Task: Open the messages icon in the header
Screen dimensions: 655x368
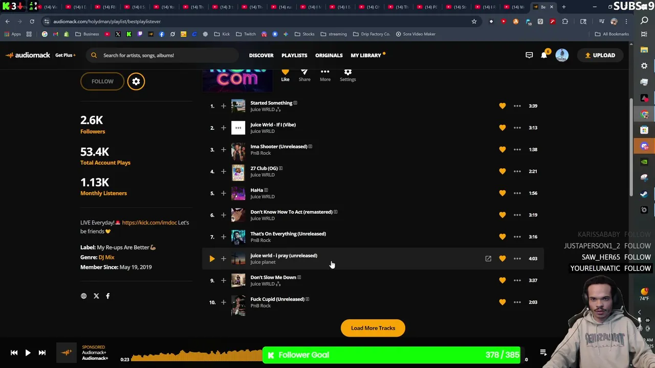Action: pyautogui.click(x=529, y=55)
